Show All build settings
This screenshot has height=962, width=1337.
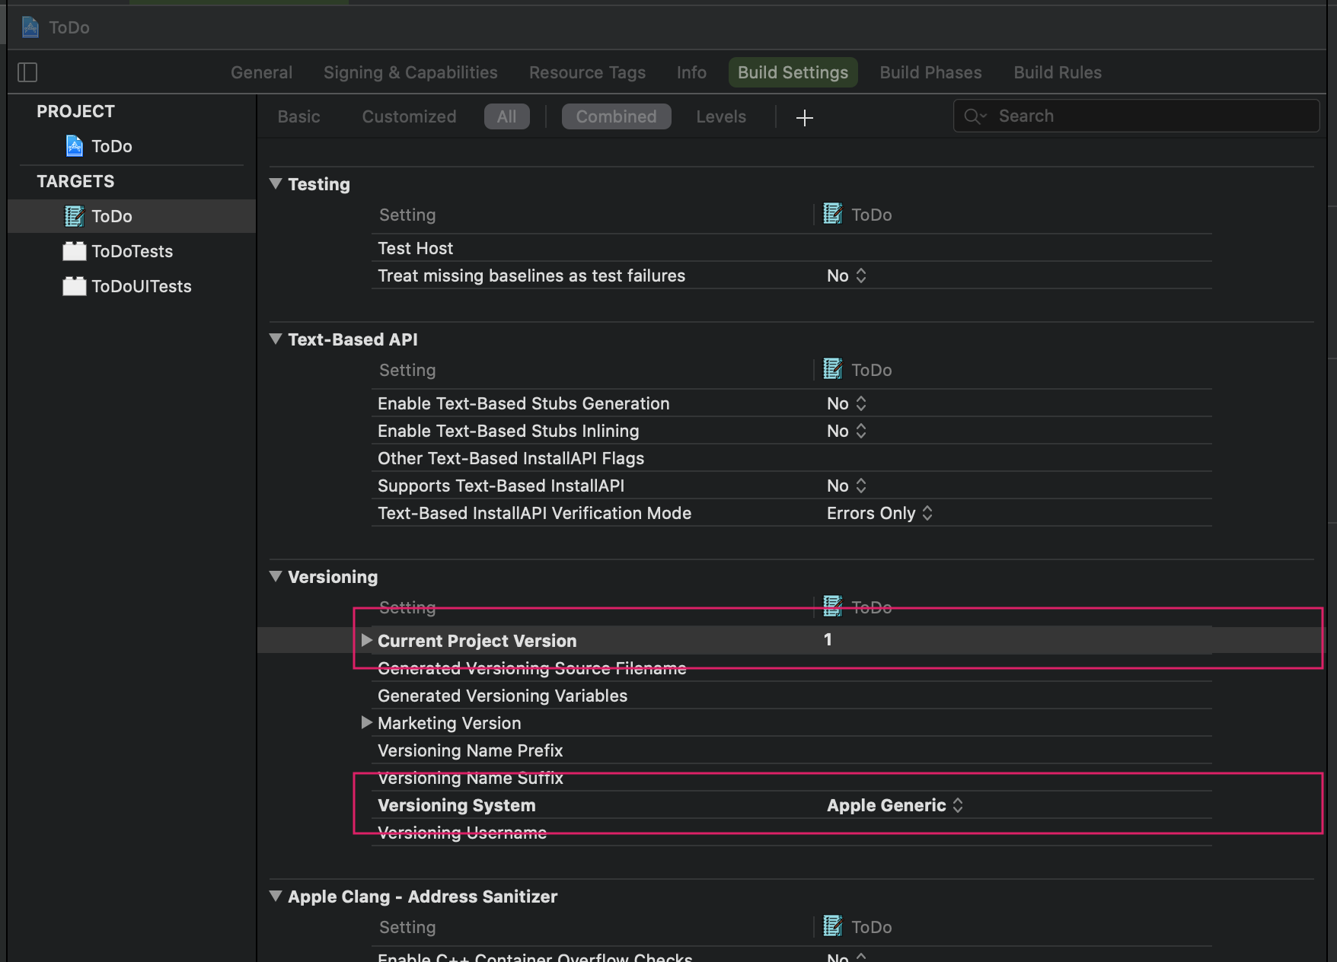[x=506, y=116]
